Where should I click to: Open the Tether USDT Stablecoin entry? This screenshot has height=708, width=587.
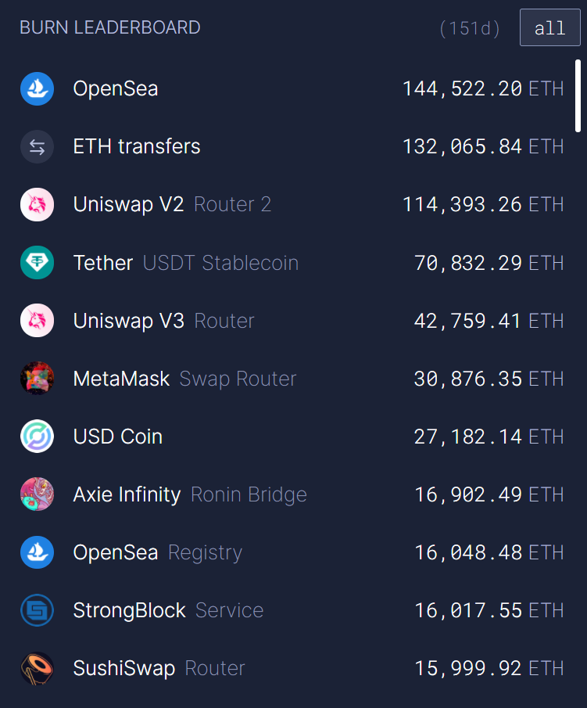coord(186,263)
